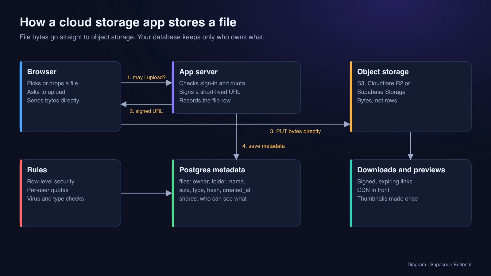
Task: Click the "Downloads and previews" card heading
Action: (x=401, y=170)
